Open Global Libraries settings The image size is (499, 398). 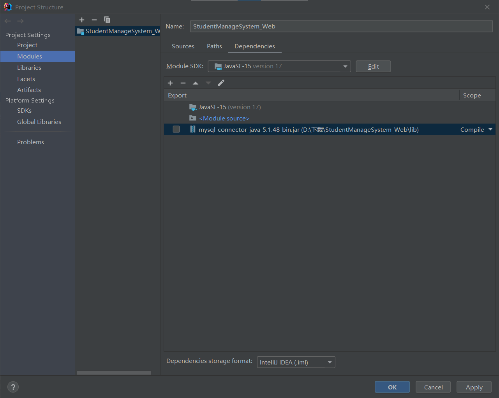click(39, 122)
